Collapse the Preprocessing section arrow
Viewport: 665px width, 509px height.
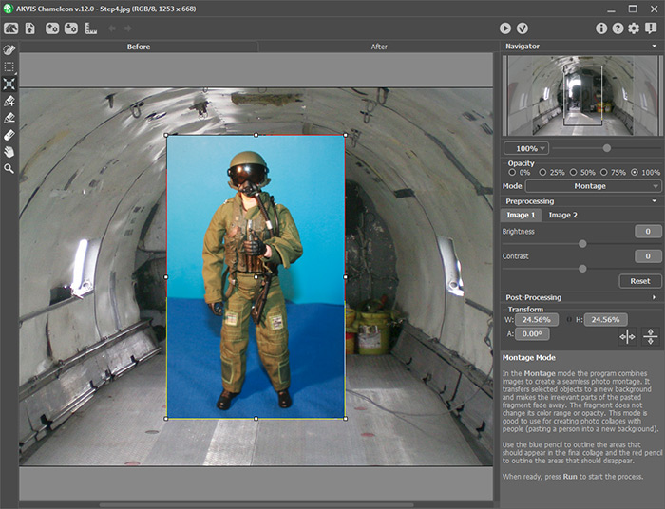(654, 201)
